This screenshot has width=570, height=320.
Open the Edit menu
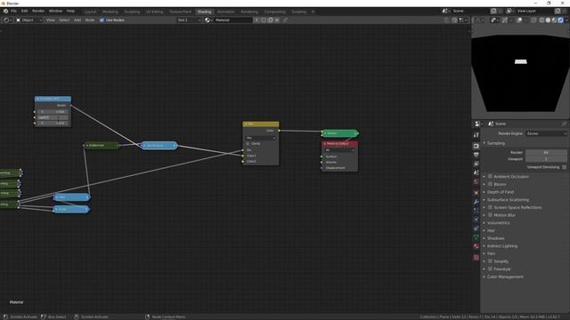click(24, 11)
